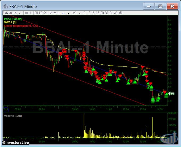This screenshot has height=147, width=181.
Task: Maximize the BBAI chart window
Action: pyautogui.click(x=160, y=6)
